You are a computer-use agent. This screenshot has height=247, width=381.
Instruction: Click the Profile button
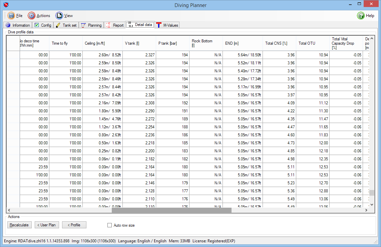pyautogui.click(x=74, y=225)
